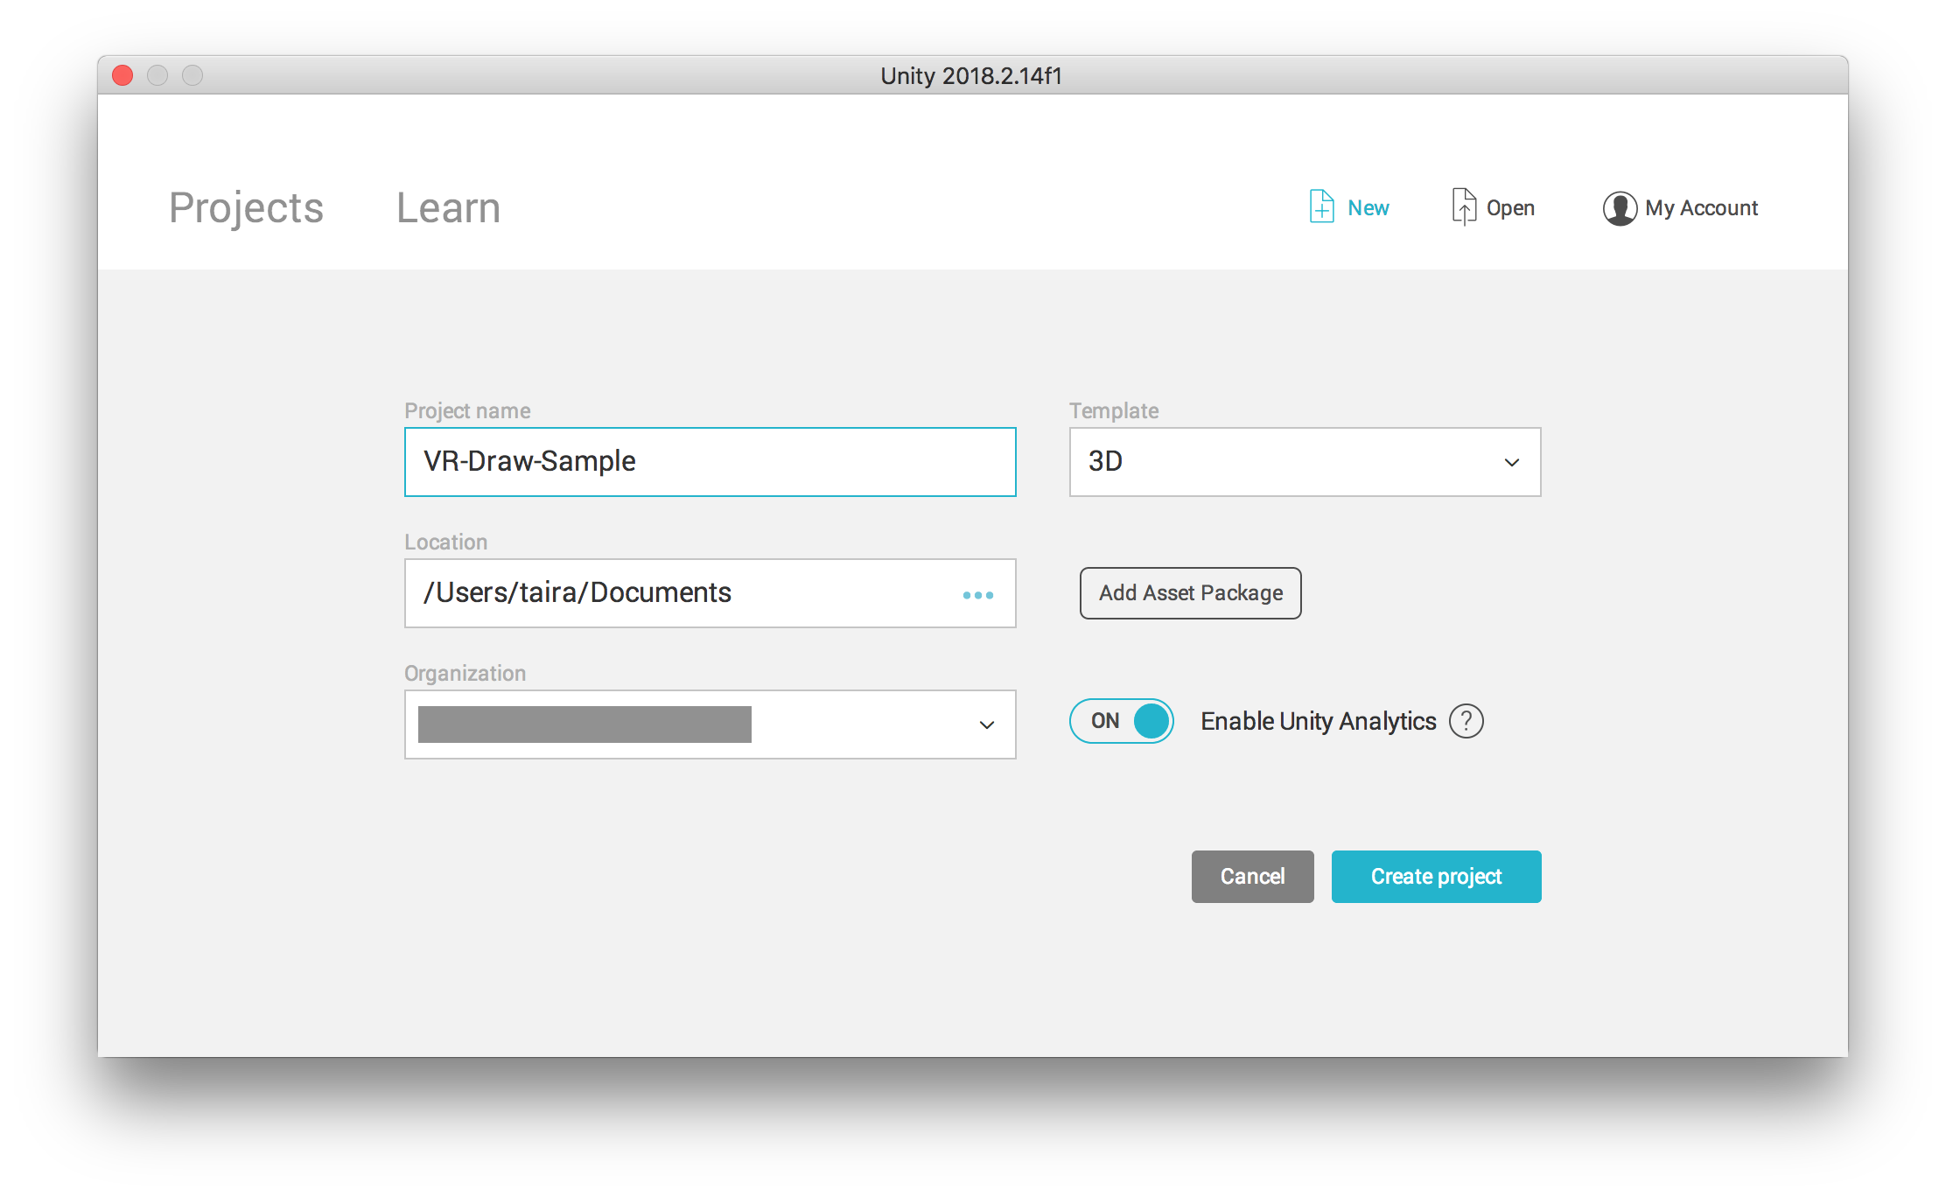Click the Unity Analytics help question mark
The height and width of the screenshot is (1197, 1946).
[1466, 721]
